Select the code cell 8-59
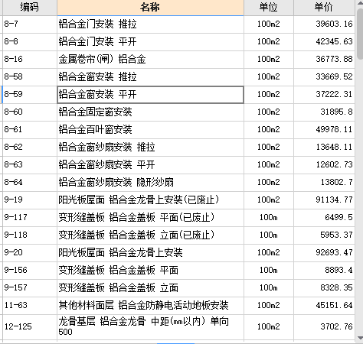 [x=30, y=95]
